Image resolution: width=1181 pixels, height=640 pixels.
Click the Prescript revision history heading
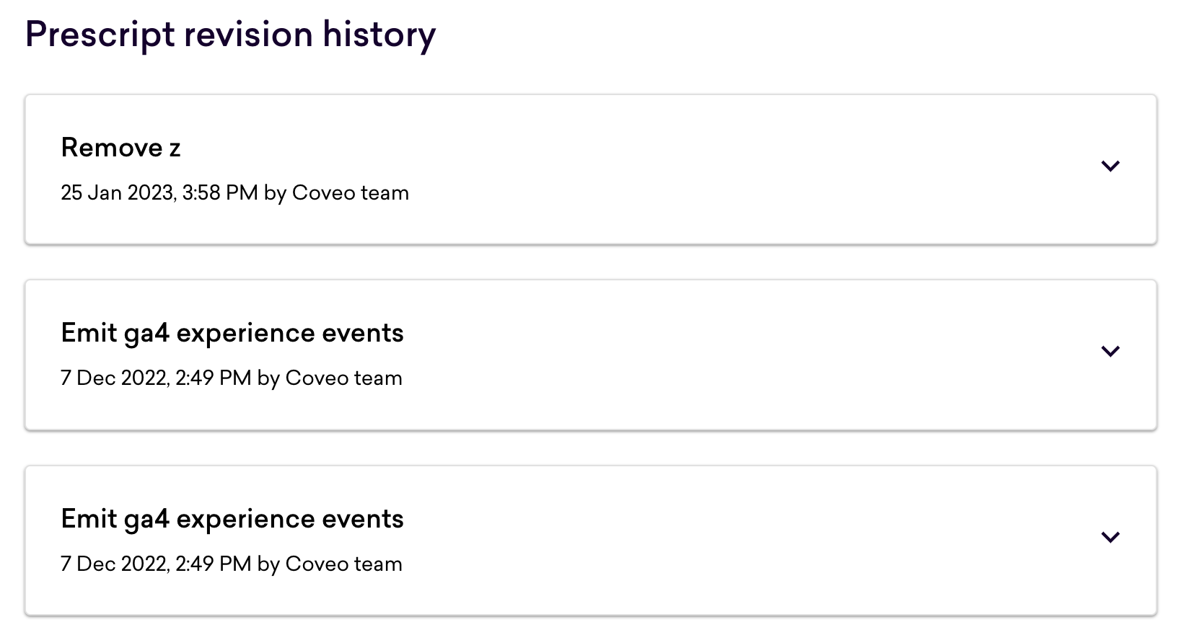tap(231, 35)
